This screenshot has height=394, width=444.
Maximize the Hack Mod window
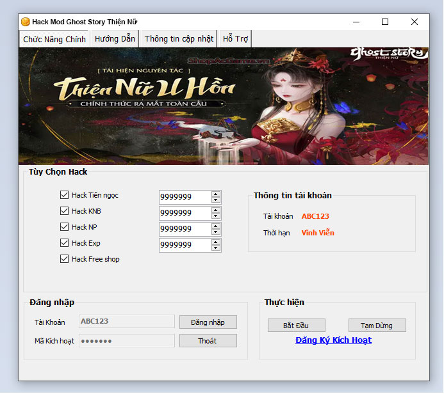(x=385, y=22)
